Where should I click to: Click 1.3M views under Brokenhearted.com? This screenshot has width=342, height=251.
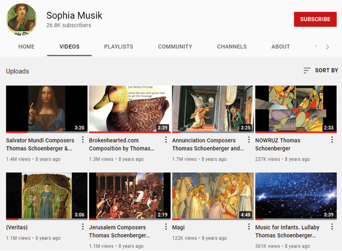(101, 159)
